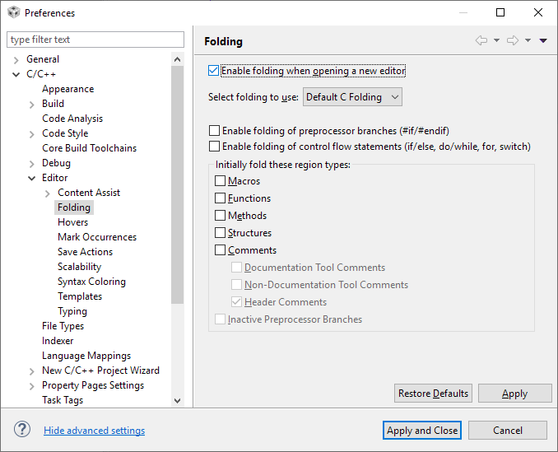This screenshot has height=452, width=558.
Task: Click the Restore Defaults button
Action: 433,394
